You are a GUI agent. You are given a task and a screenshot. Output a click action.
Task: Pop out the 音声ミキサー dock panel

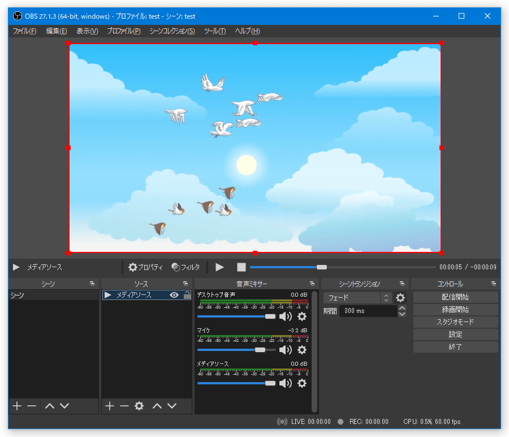pyautogui.click(x=312, y=284)
